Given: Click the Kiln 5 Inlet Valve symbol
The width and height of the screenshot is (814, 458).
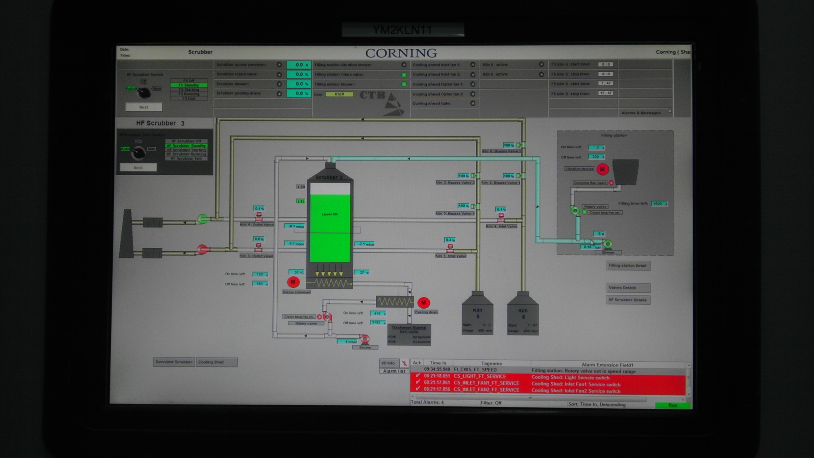Looking at the screenshot, I should 450,248.
